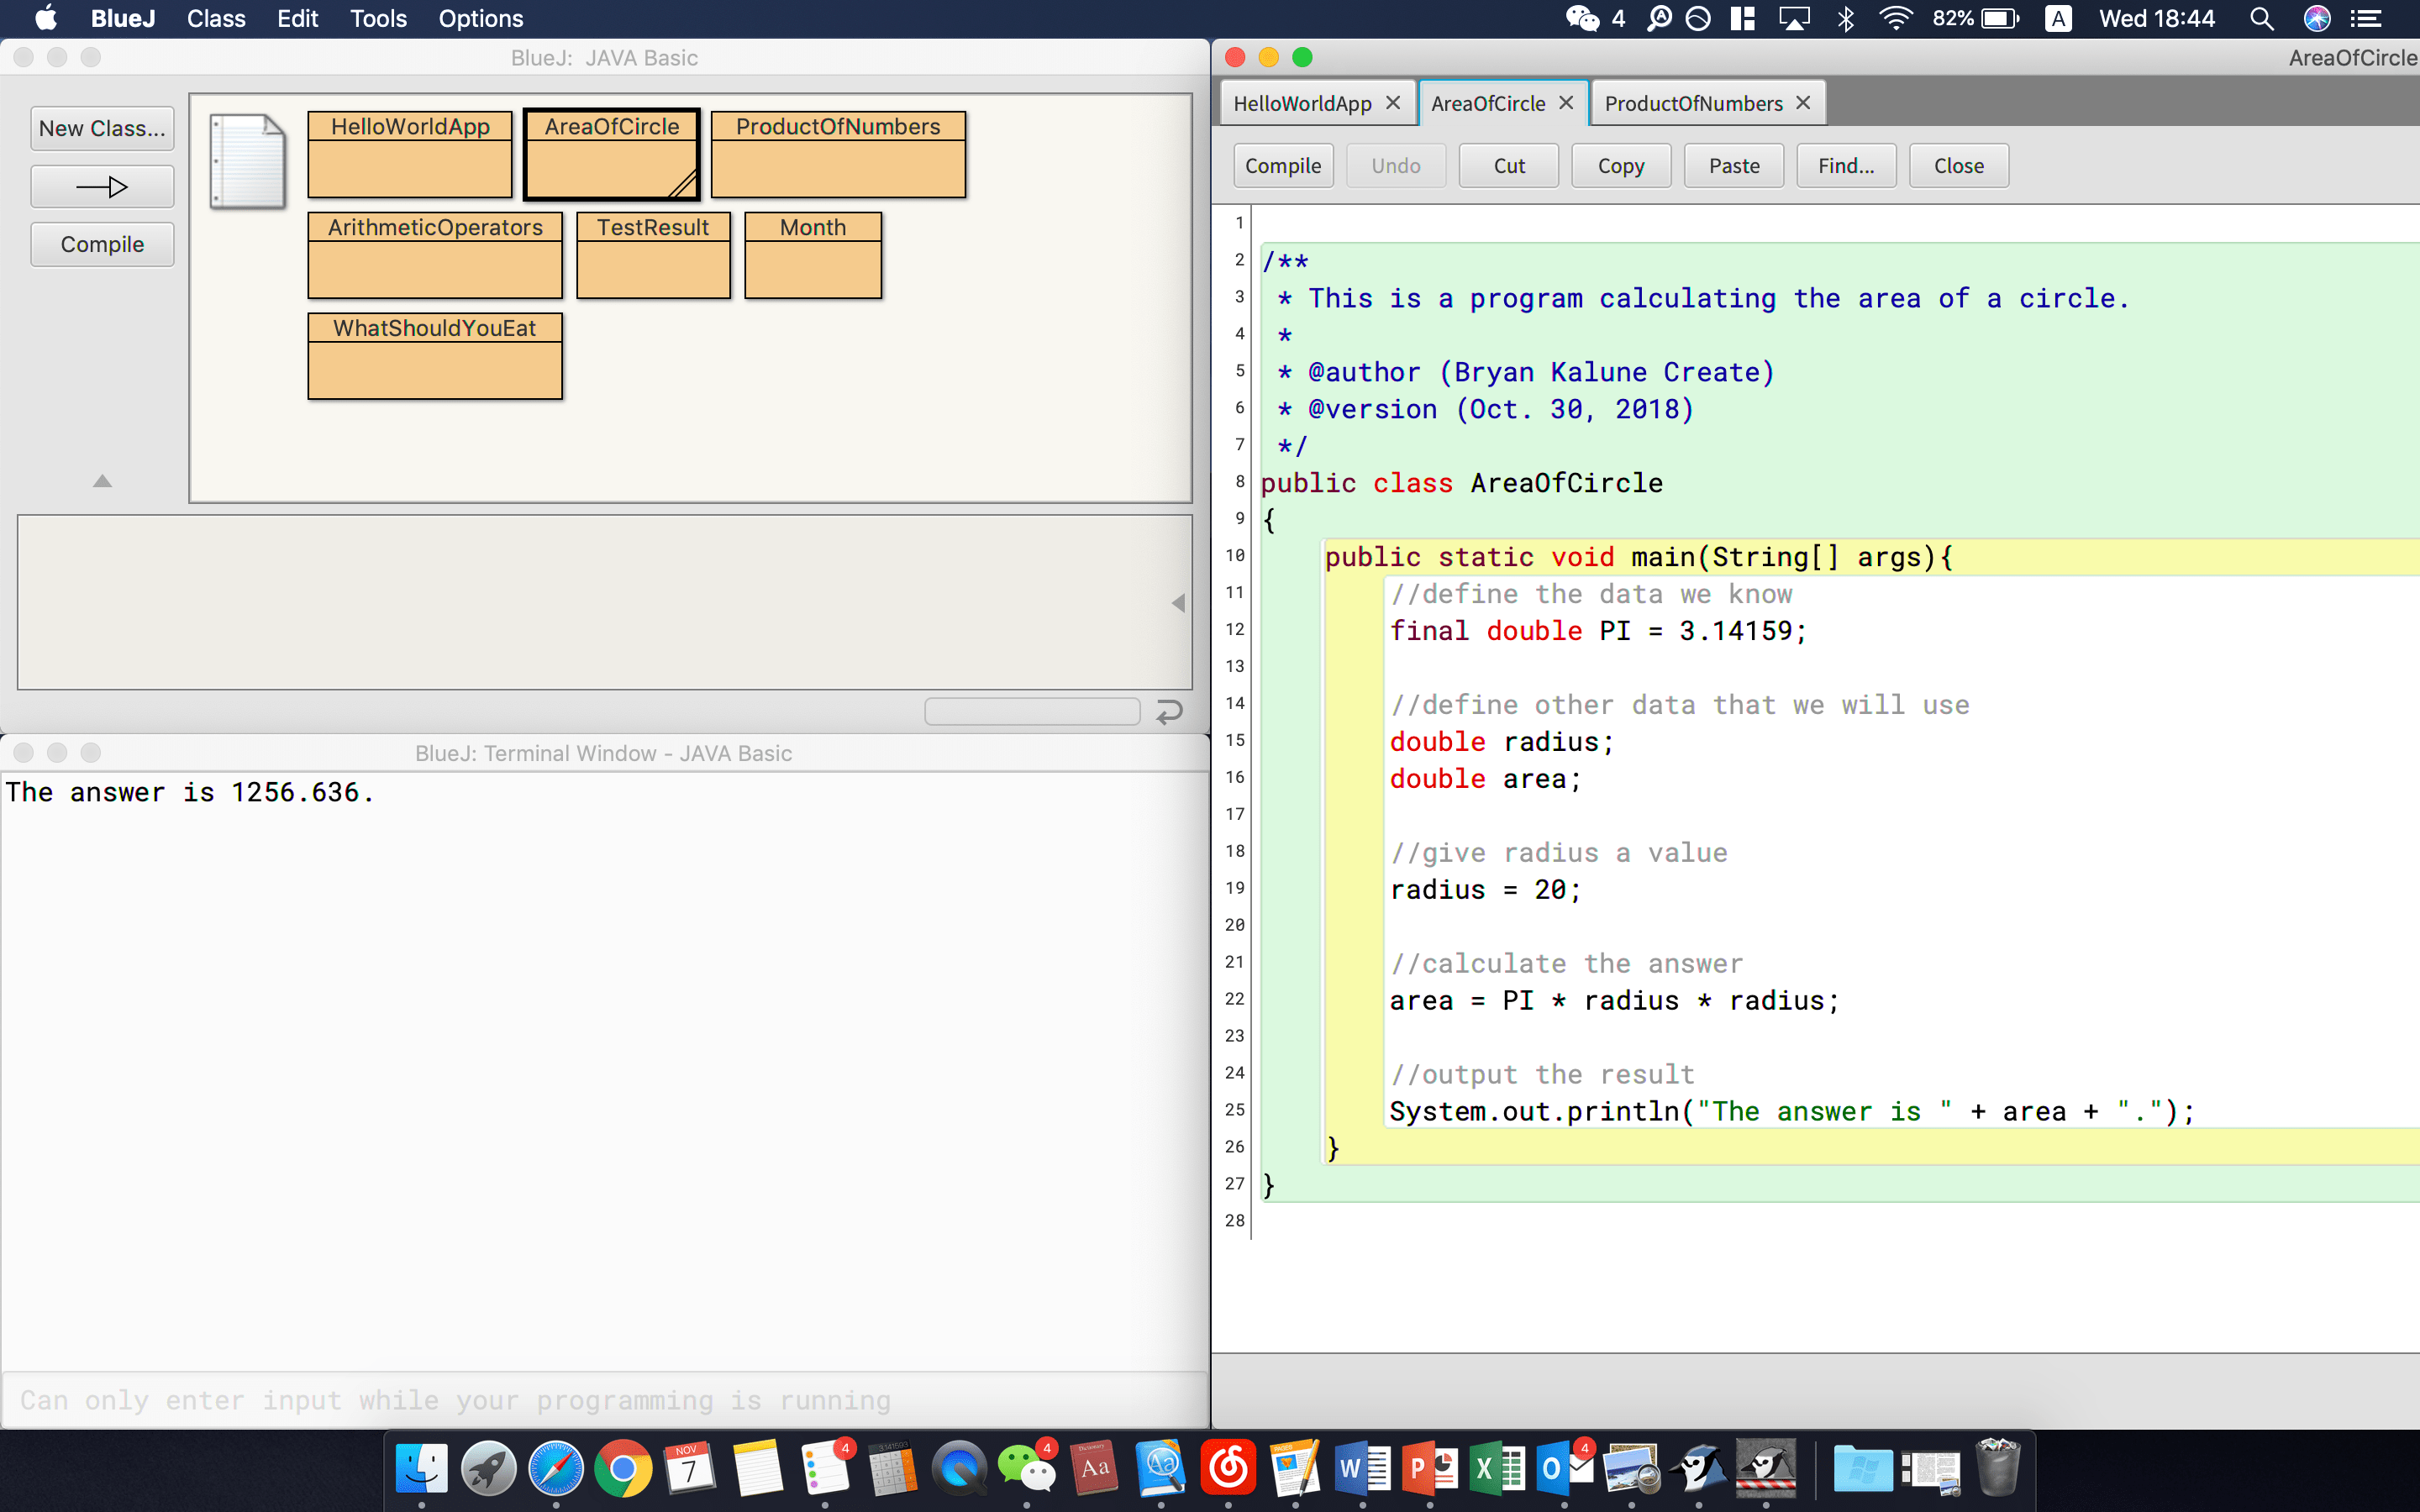This screenshot has width=2420, height=1512.
Task: Open Spotlight search in the menu bar
Action: point(2261,18)
